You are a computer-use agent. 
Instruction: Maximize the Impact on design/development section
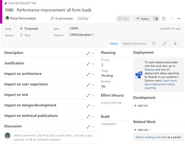(x=88, y=106)
